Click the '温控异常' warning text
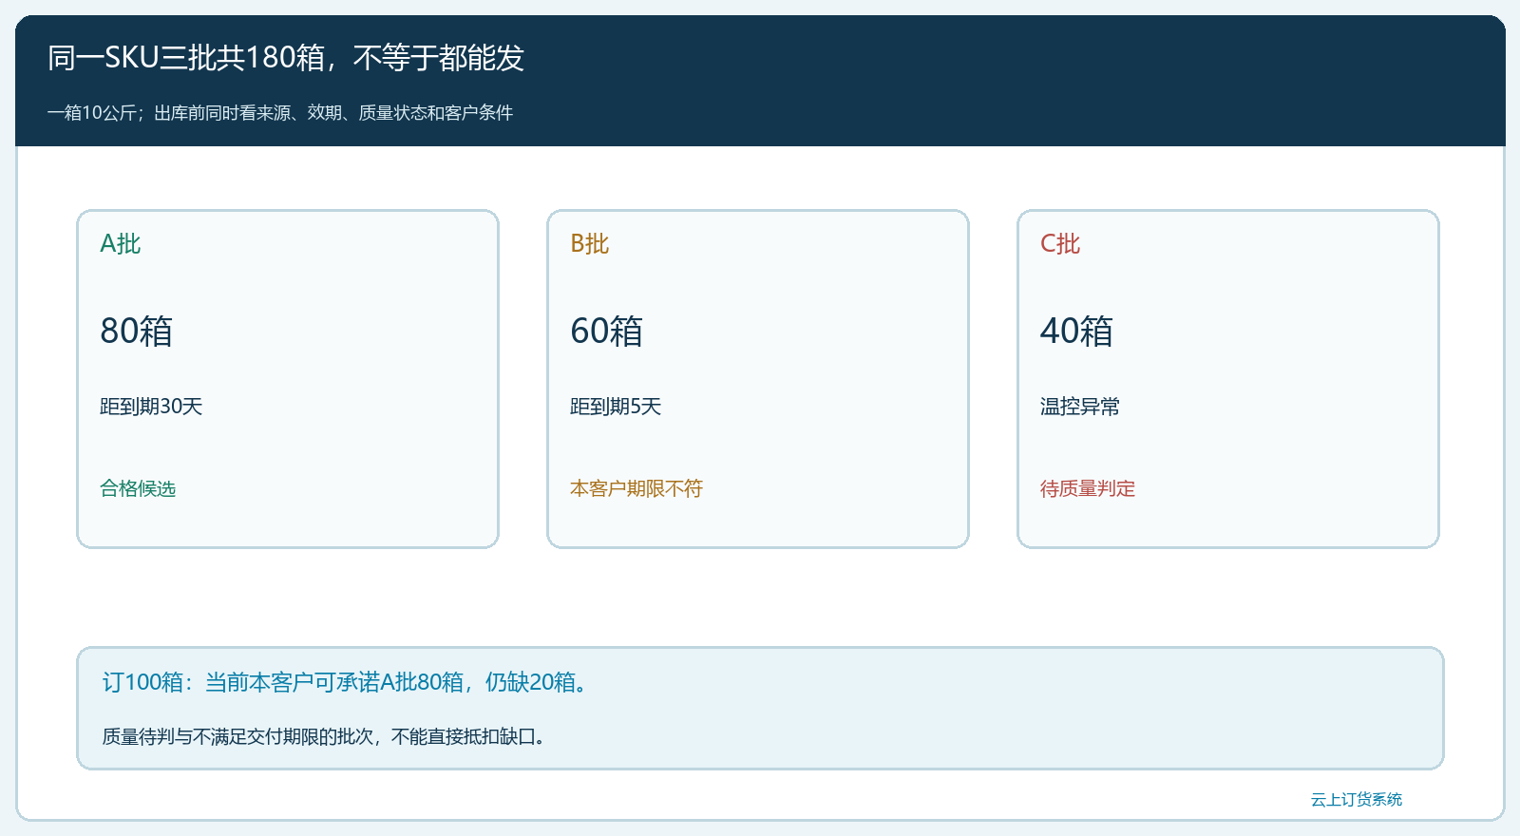Viewport: 1520px width, 836px height. 1080,407
